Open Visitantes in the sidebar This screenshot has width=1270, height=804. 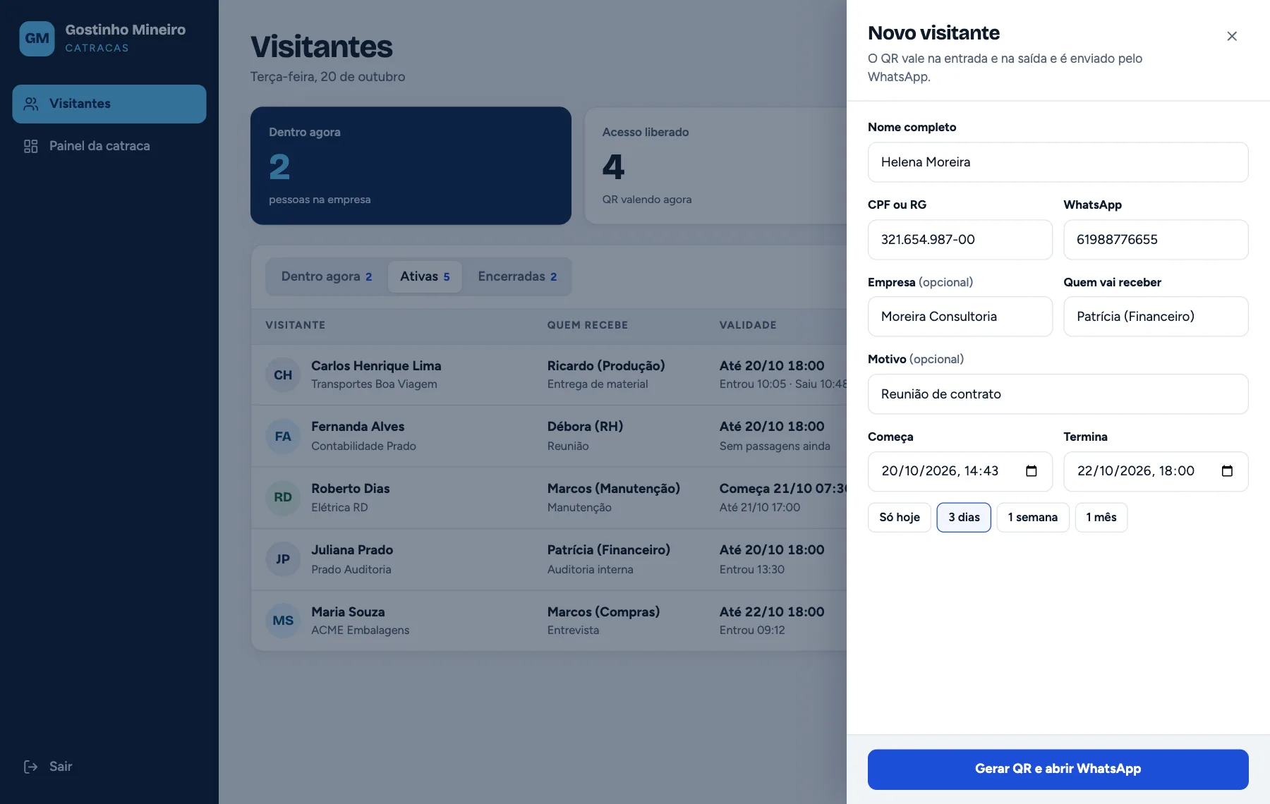pyautogui.click(x=109, y=104)
